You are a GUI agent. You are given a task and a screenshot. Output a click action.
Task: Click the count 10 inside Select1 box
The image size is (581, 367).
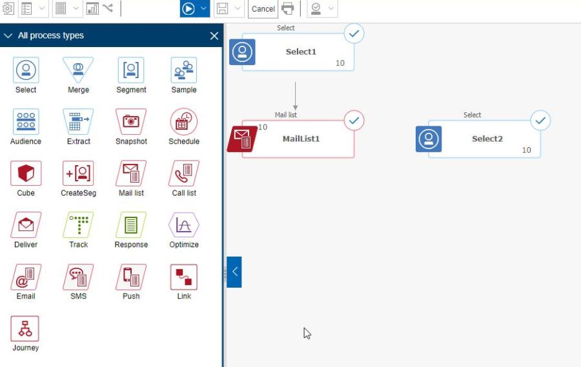340,63
